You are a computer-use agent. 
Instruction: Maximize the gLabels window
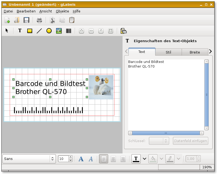[x=206, y=5]
